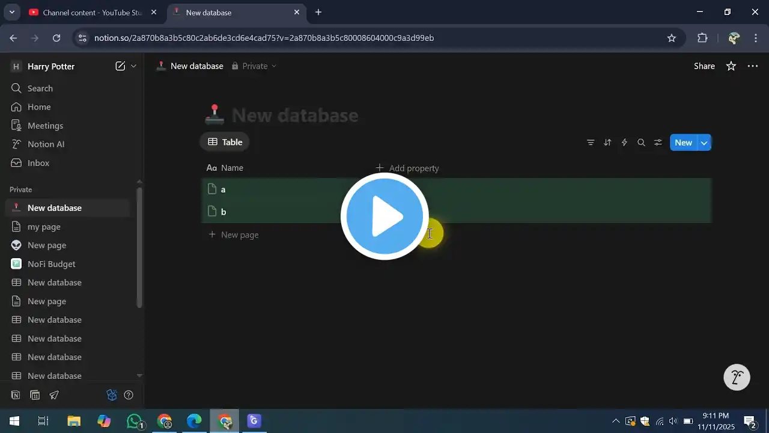Select the New database browser tab
The width and height of the screenshot is (769, 433).
pos(236,12)
